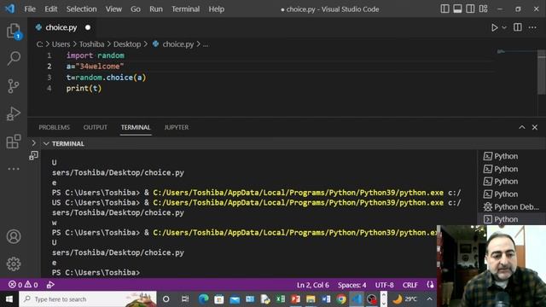Open the Terminal menu
Viewport: 546px width, 307px height.
pos(186,9)
